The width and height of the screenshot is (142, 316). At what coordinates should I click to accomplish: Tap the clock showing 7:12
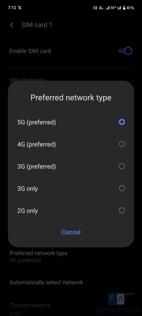click(12, 8)
